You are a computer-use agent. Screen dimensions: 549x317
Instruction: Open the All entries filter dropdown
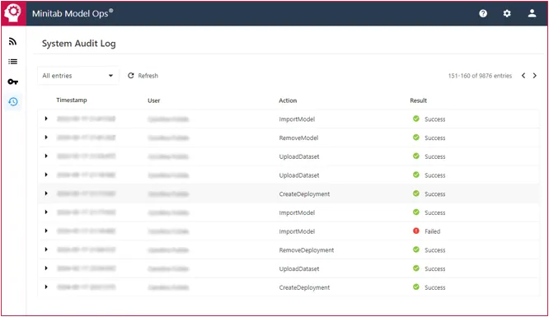[77, 76]
